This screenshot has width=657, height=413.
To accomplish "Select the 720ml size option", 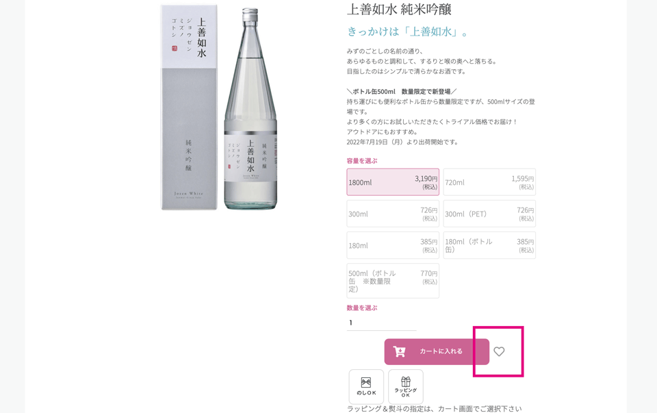I will click(x=489, y=182).
